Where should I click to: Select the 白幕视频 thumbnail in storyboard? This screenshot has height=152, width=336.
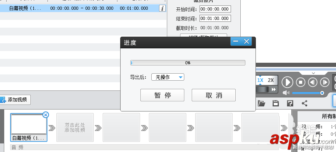(x=29, y=127)
